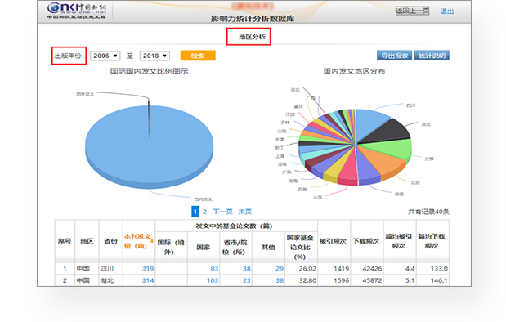
Task: Click the 返回上一页 back button
Action: (x=413, y=11)
